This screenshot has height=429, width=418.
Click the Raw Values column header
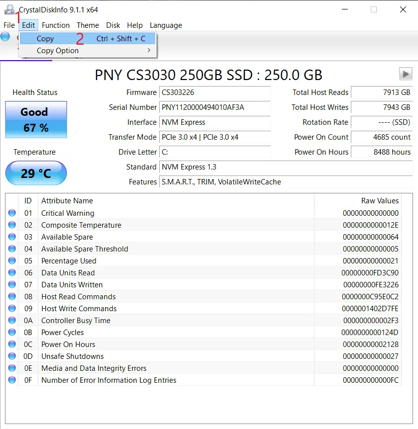(x=380, y=201)
